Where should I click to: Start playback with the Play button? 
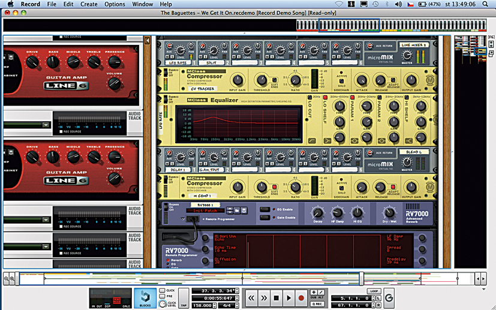(x=288, y=298)
